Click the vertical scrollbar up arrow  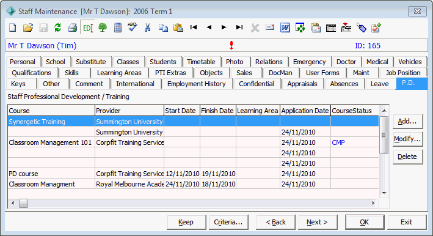click(x=384, y=111)
